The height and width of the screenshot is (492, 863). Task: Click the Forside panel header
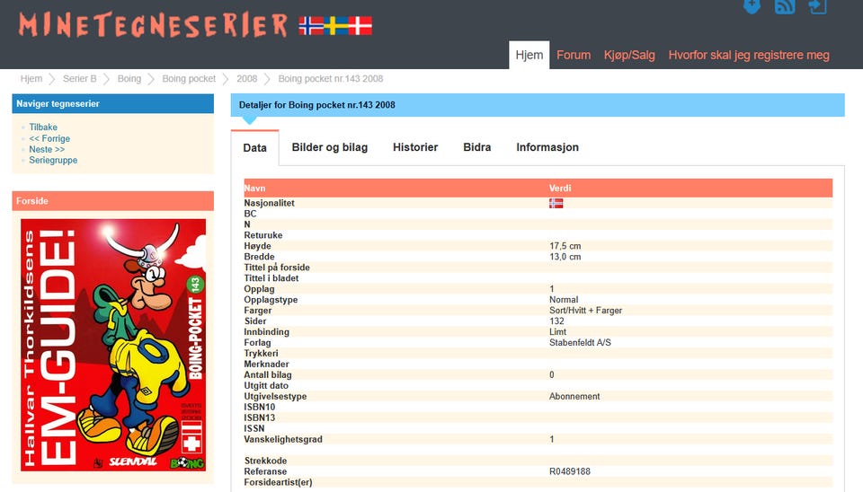point(113,200)
